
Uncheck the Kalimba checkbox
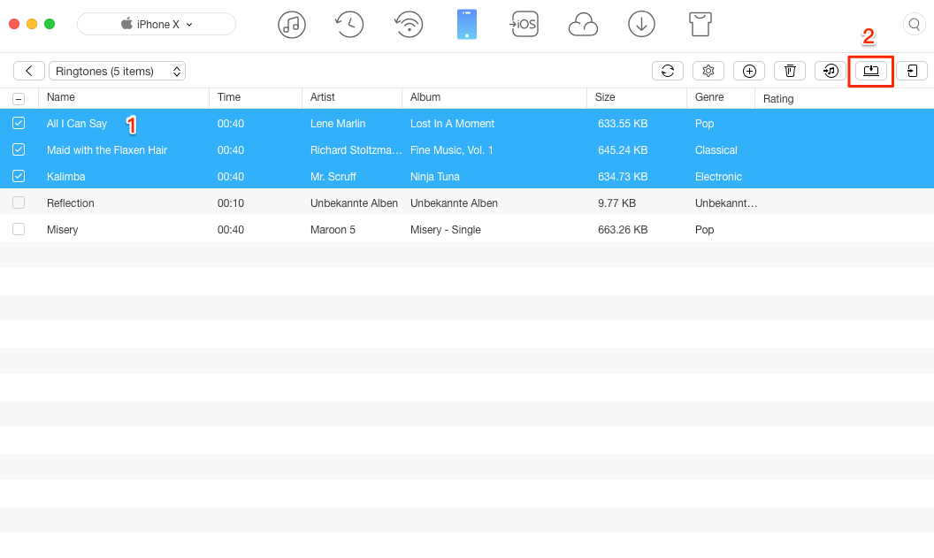(19, 176)
